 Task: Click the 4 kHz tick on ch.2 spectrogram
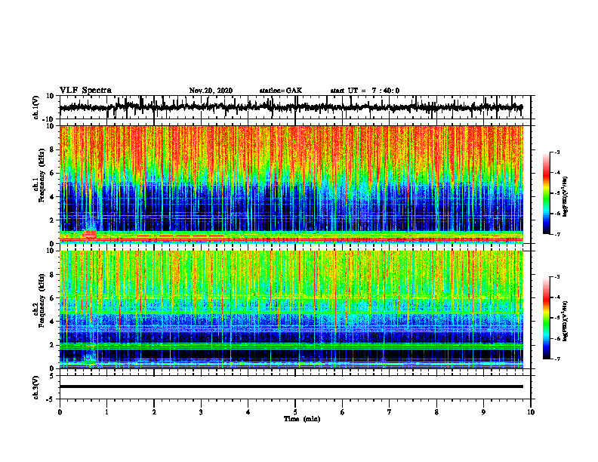pyautogui.click(x=52, y=322)
